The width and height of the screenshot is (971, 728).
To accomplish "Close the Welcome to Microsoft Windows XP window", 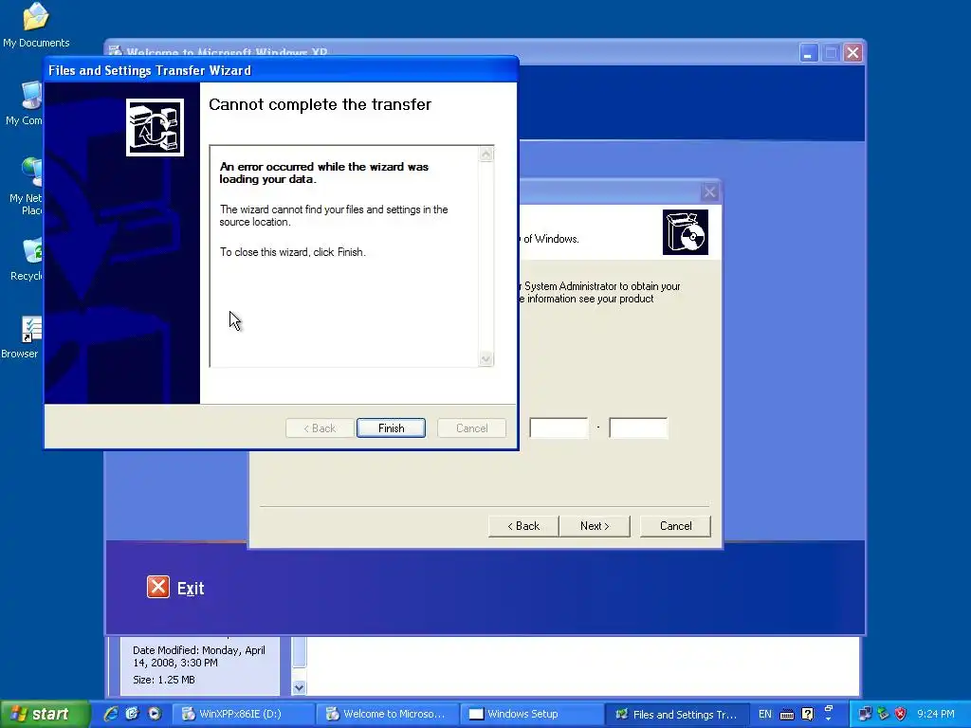I will pos(852,53).
